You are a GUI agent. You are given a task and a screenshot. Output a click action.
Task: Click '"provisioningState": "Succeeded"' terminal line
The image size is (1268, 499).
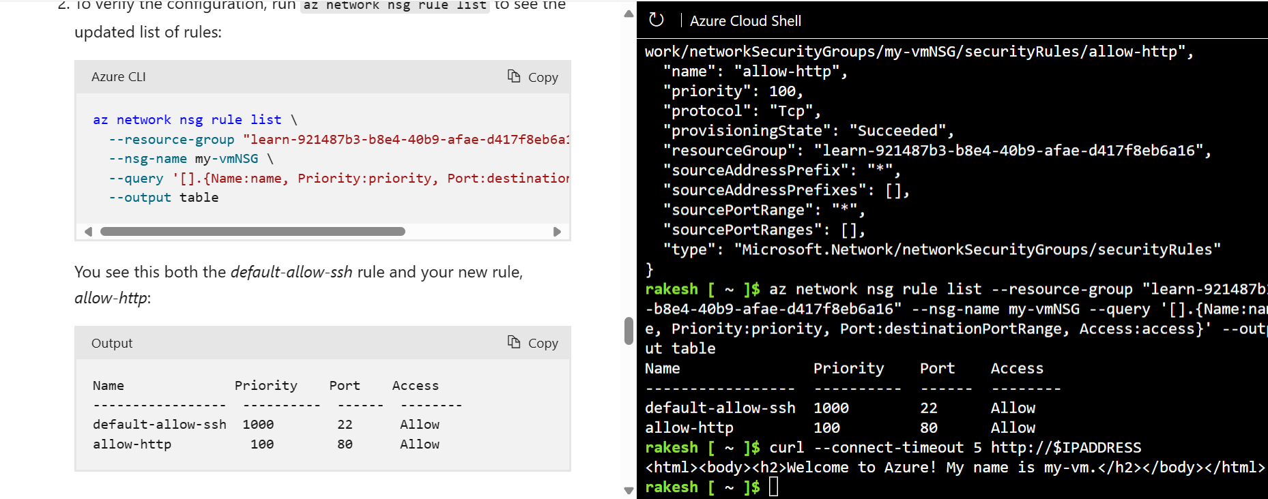pos(809,130)
